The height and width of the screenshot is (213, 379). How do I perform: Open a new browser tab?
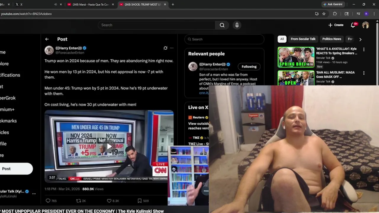[173, 4]
